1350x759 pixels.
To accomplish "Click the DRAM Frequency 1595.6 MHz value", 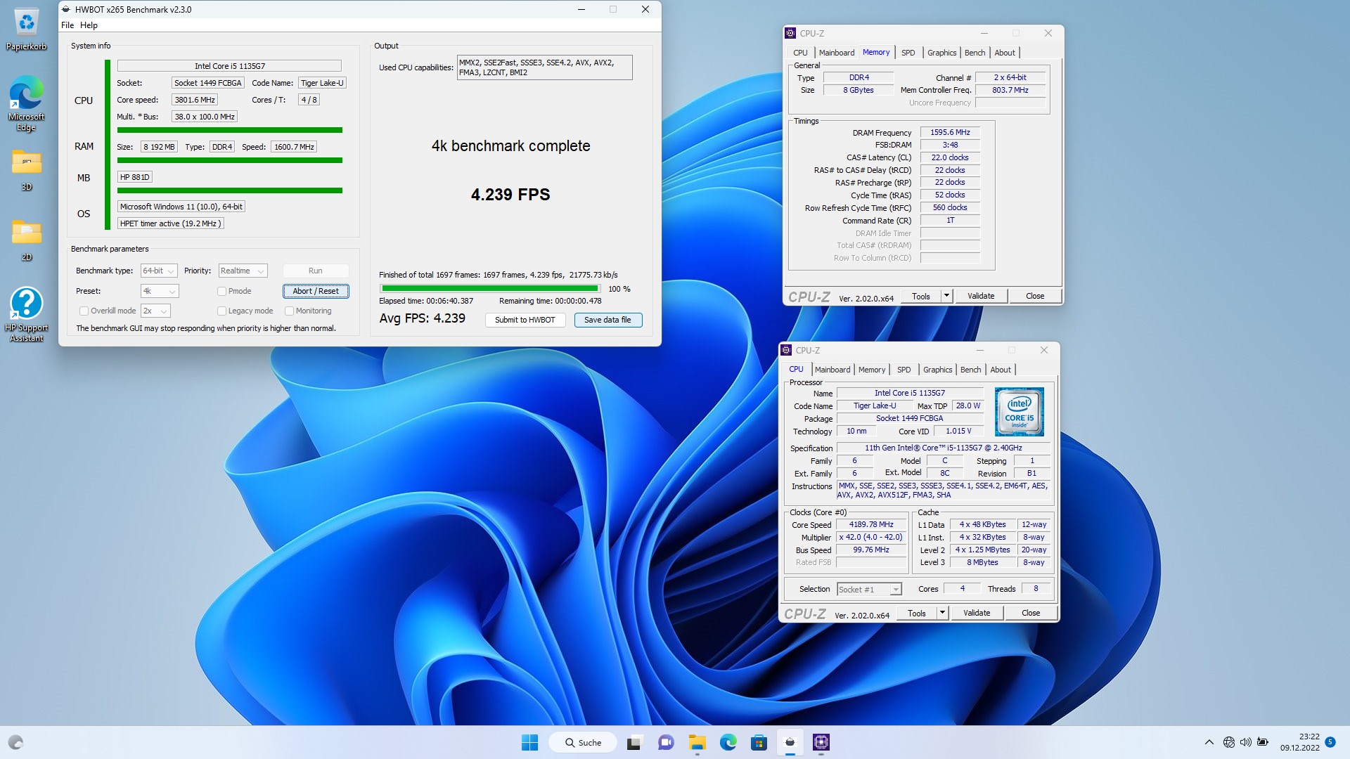I will click(950, 132).
